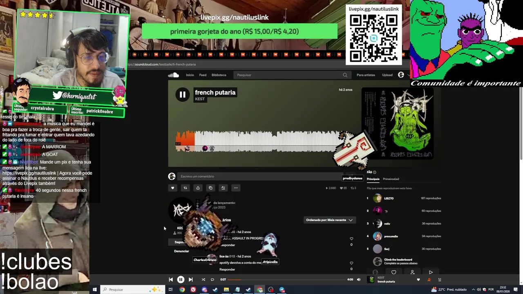Like the 'spotify devolva a conta' comment
The height and width of the screenshot is (294, 523).
click(x=351, y=263)
